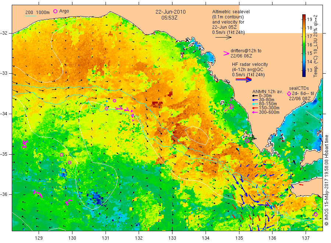Click the cyan line under '200 1000m'
Viewport: 331px width, 243px height.
[31, 16]
